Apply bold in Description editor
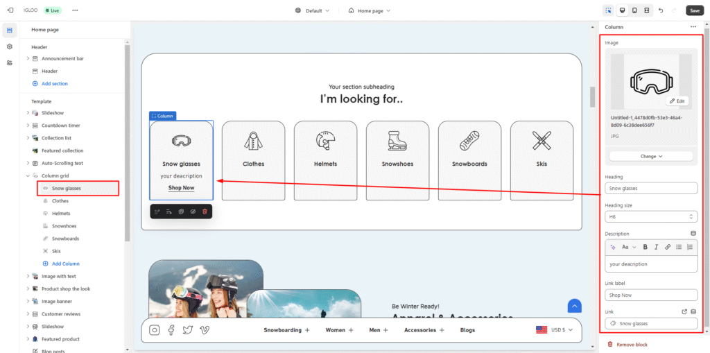The image size is (710, 353). 645,247
